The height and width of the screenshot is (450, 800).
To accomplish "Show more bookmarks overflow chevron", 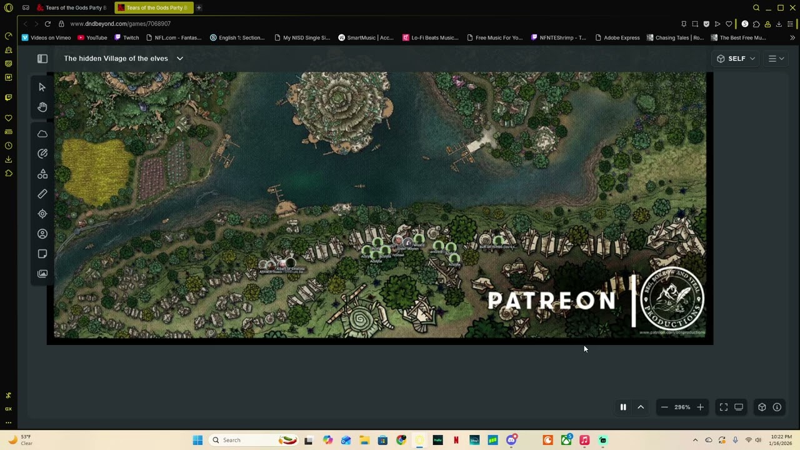I will (x=792, y=37).
